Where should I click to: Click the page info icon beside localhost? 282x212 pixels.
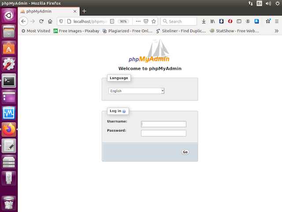69,22
